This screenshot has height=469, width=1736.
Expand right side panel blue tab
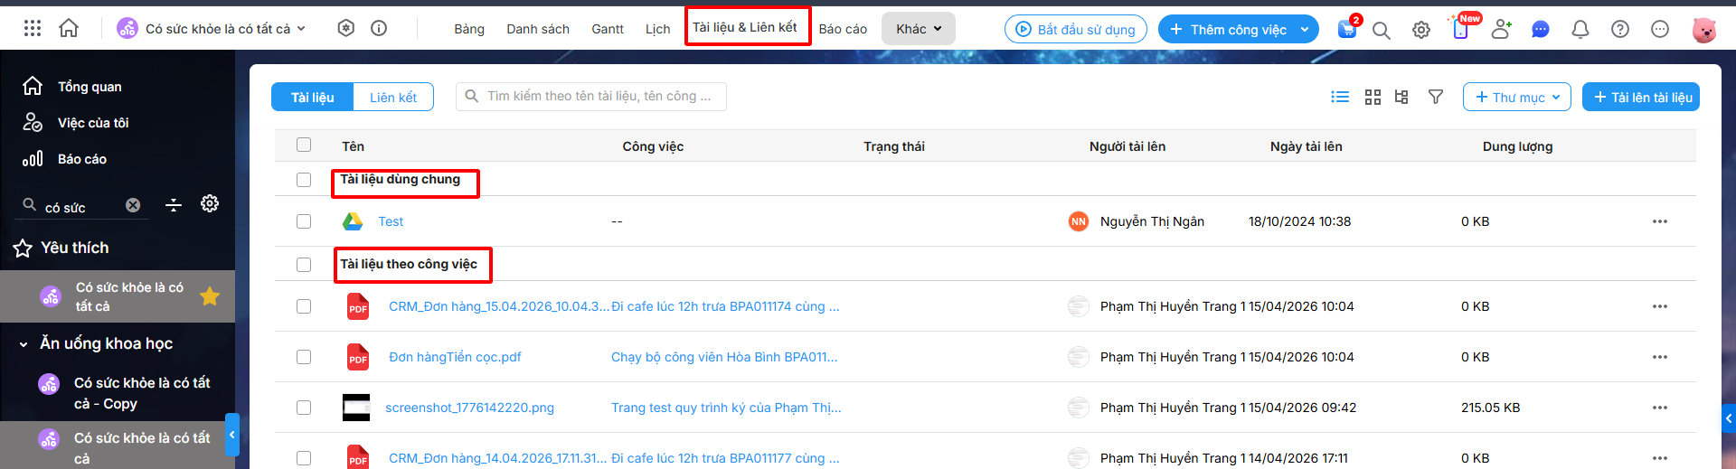point(1729,418)
